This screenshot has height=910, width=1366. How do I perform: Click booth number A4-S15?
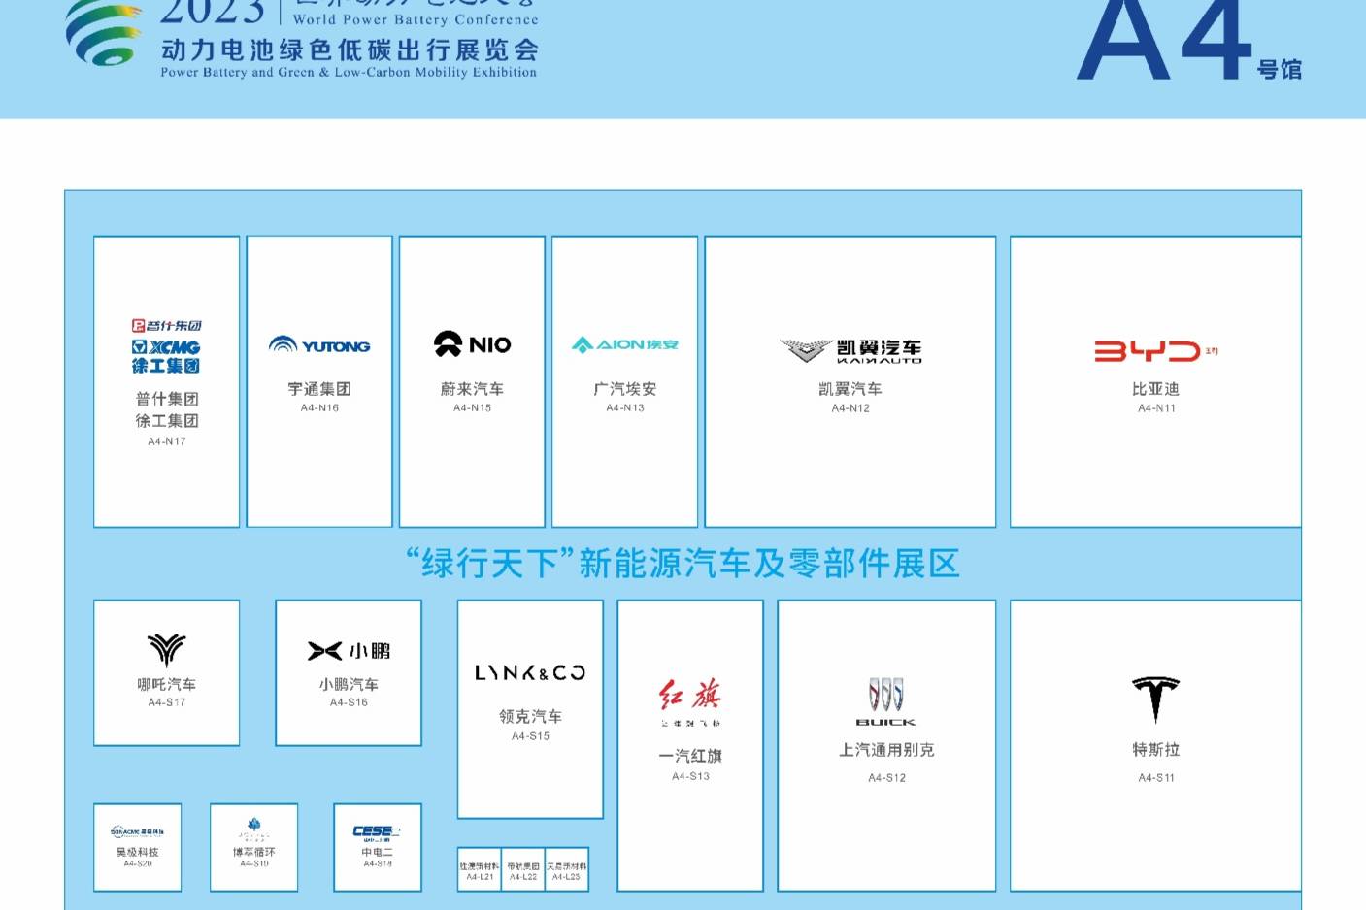coord(530,736)
